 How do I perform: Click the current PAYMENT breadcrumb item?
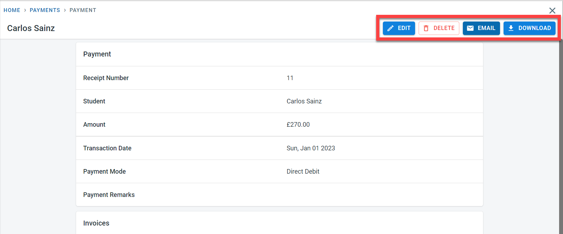click(x=83, y=10)
